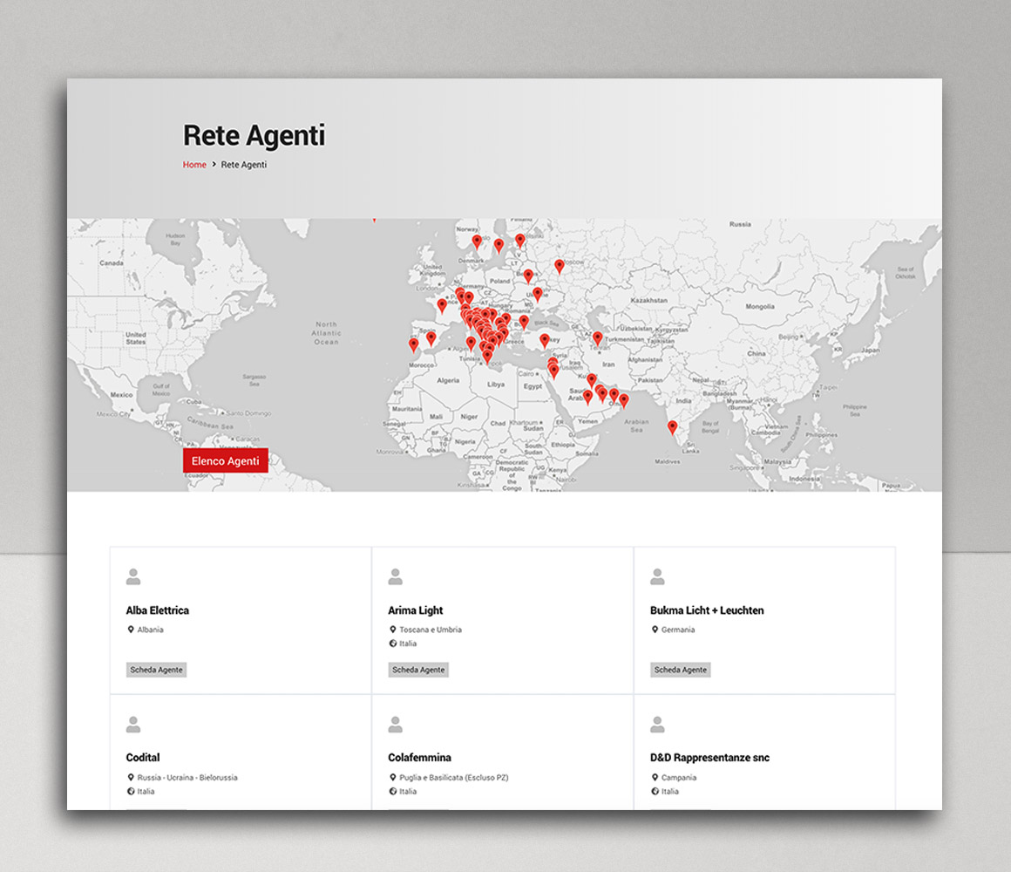This screenshot has width=1011, height=872.
Task: Click the person avatar icon above Bukma Licht
Action: pyautogui.click(x=657, y=576)
